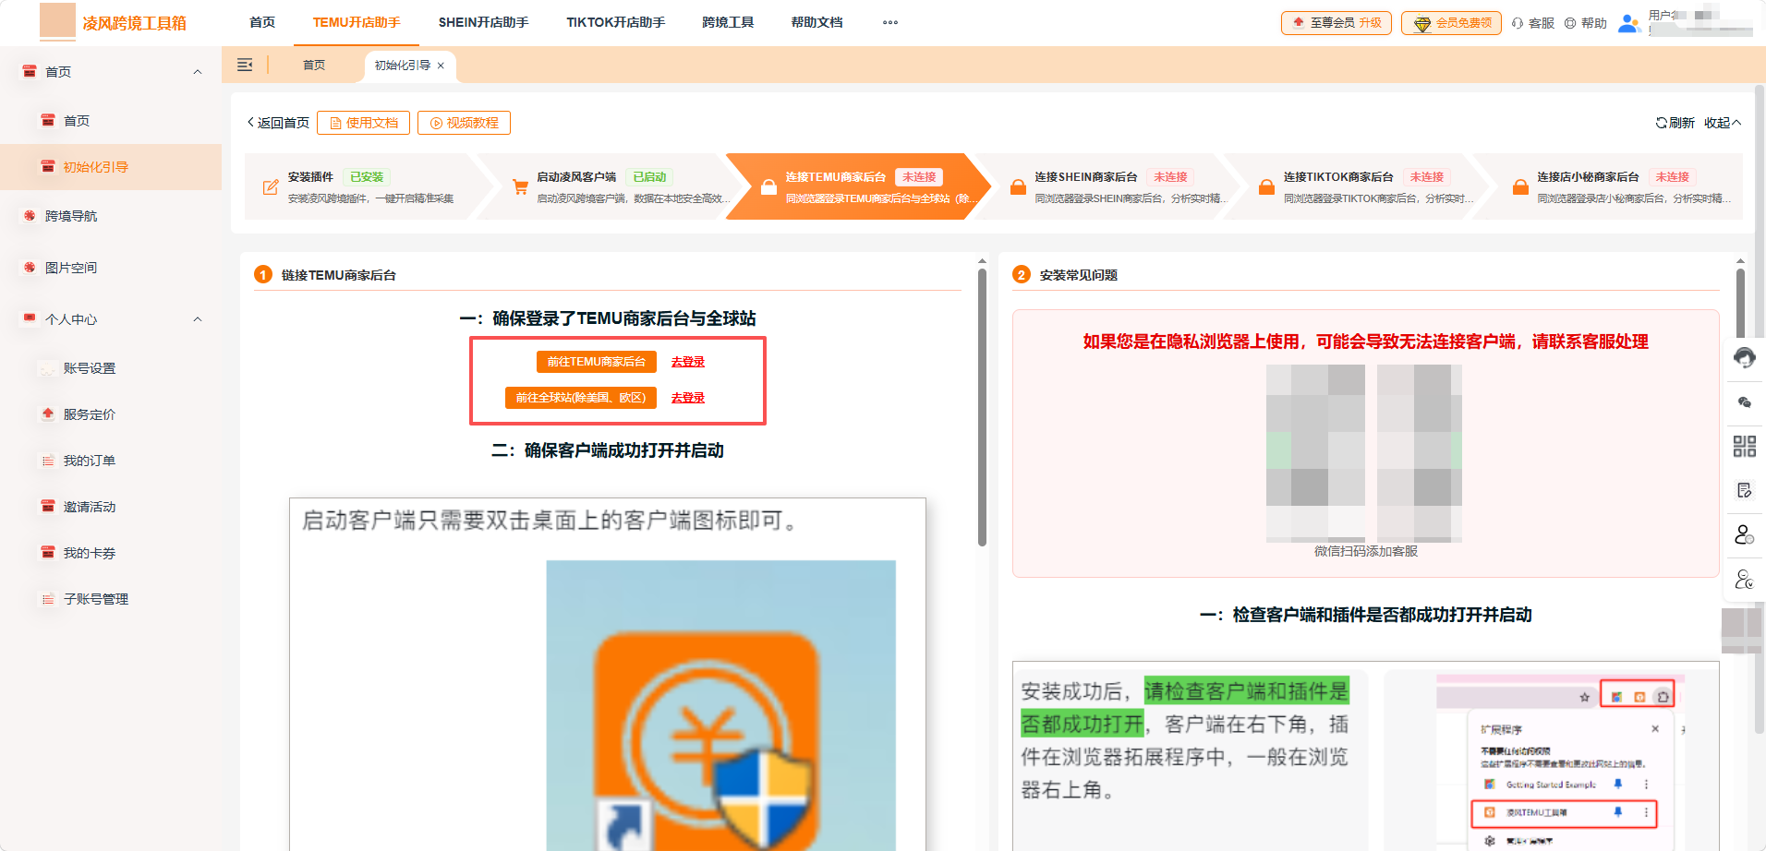Switch to SHEIN开店助手 top menu
The width and height of the screenshot is (1766, 851).
click(483, 22)
